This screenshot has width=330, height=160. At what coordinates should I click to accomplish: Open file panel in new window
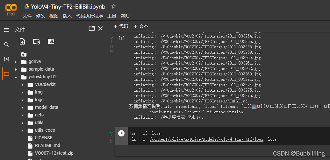(x=92, y=28)
